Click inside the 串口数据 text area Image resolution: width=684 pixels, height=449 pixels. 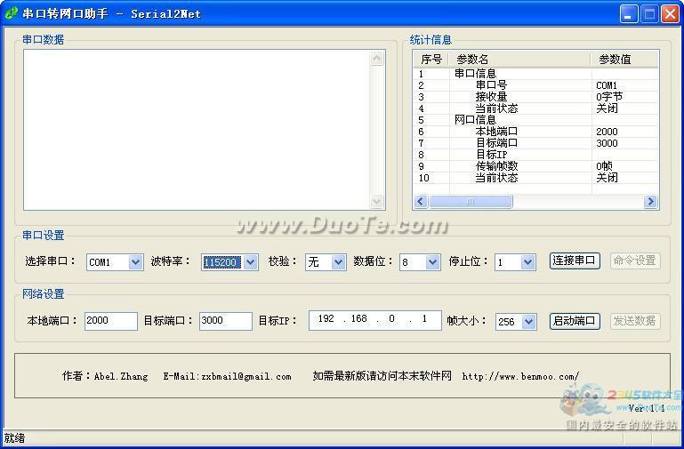click(x=197, y=130)
